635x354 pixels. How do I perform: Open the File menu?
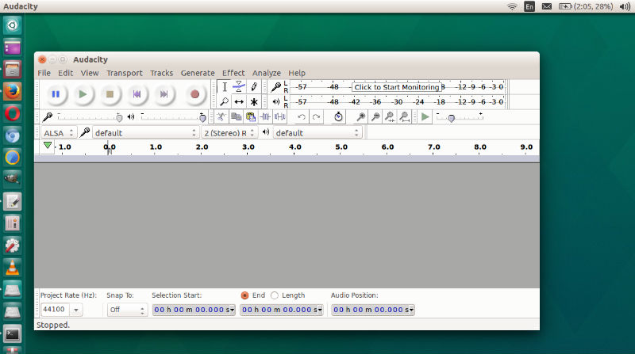pyautogui.click(x=44, y=73)
